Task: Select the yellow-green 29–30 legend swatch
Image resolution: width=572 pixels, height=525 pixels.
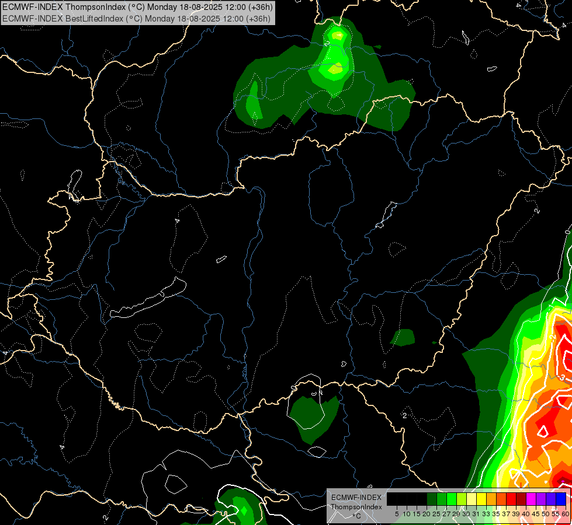Action: tap(462, 499)
